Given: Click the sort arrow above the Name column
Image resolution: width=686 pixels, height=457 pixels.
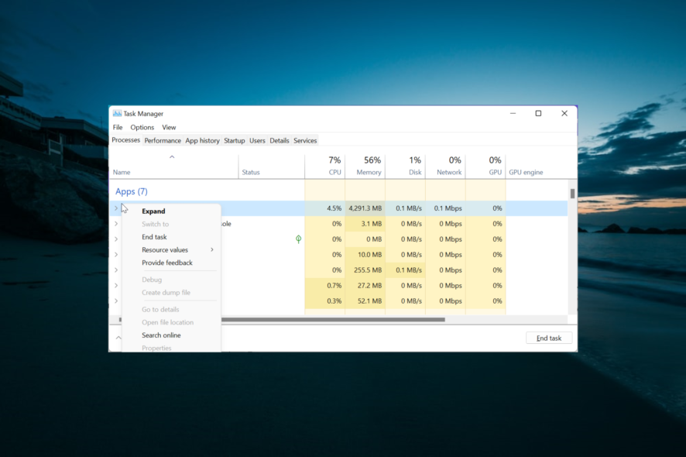Looking at the screenshot, I should click(172, 157).
